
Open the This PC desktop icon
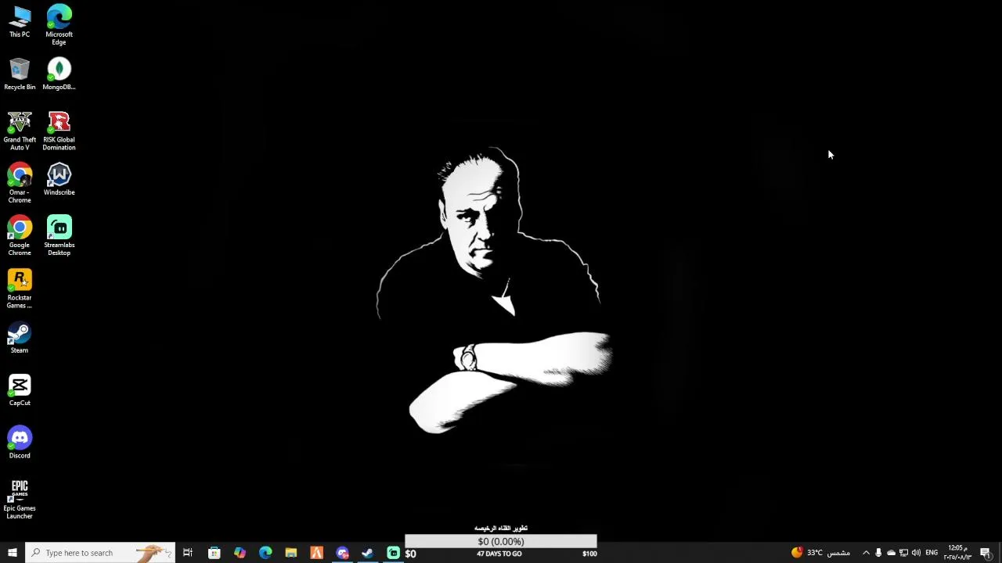(x=20, y=22)
